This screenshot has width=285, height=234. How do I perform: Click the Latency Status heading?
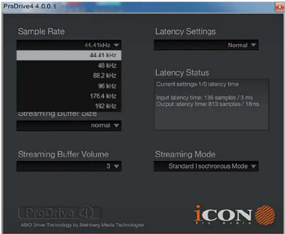[x=182, y=73]
